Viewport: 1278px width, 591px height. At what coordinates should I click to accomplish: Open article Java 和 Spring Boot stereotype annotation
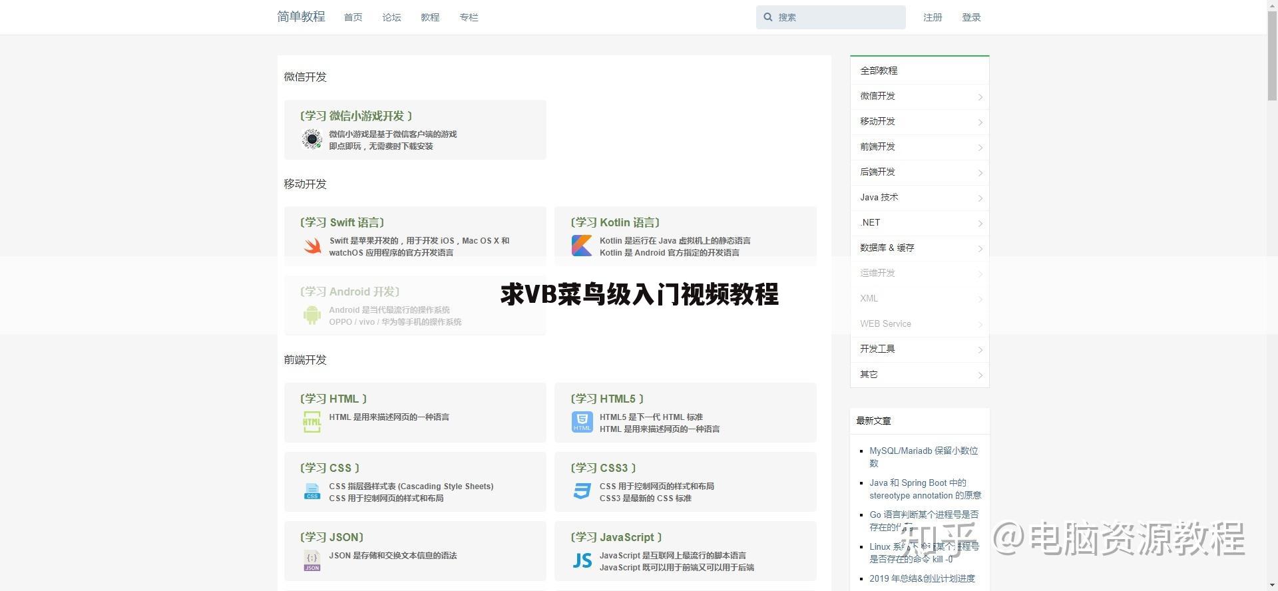pos(925,489)
